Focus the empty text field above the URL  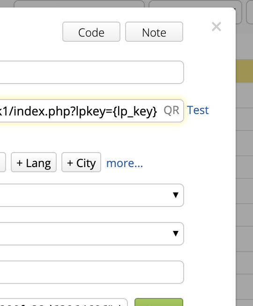(x=91, y=72)
